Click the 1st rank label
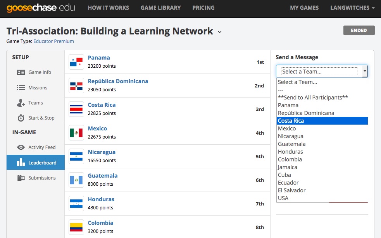Screen dimensions: 381x238 click(260, 62)
